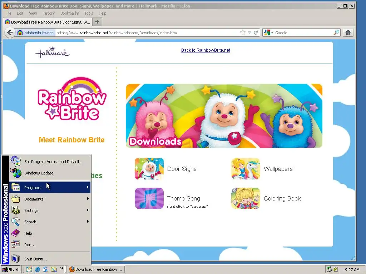Click the Windows Update globe icon
366x274 pixels.
[16, 173]
